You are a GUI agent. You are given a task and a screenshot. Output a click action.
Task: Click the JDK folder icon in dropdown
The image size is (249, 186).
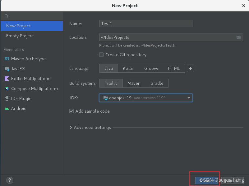[x=106, y=98]
